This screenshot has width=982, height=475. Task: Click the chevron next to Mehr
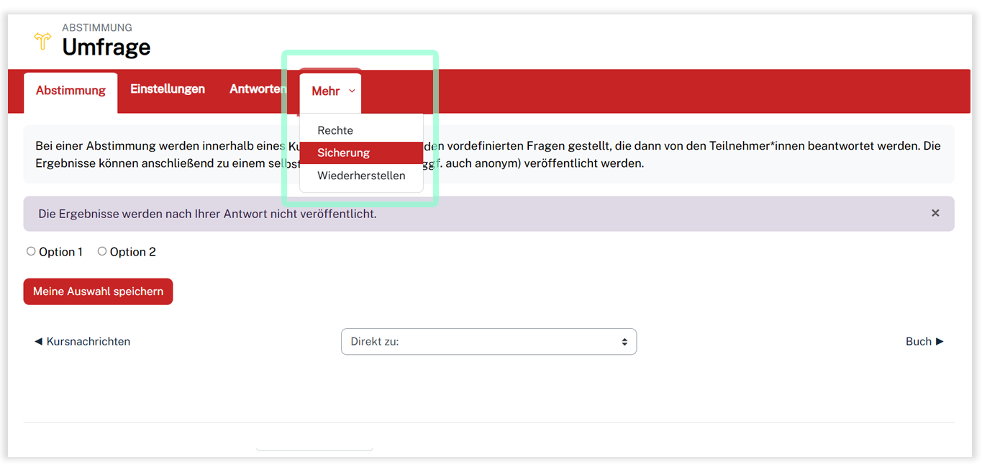point(352,91)
